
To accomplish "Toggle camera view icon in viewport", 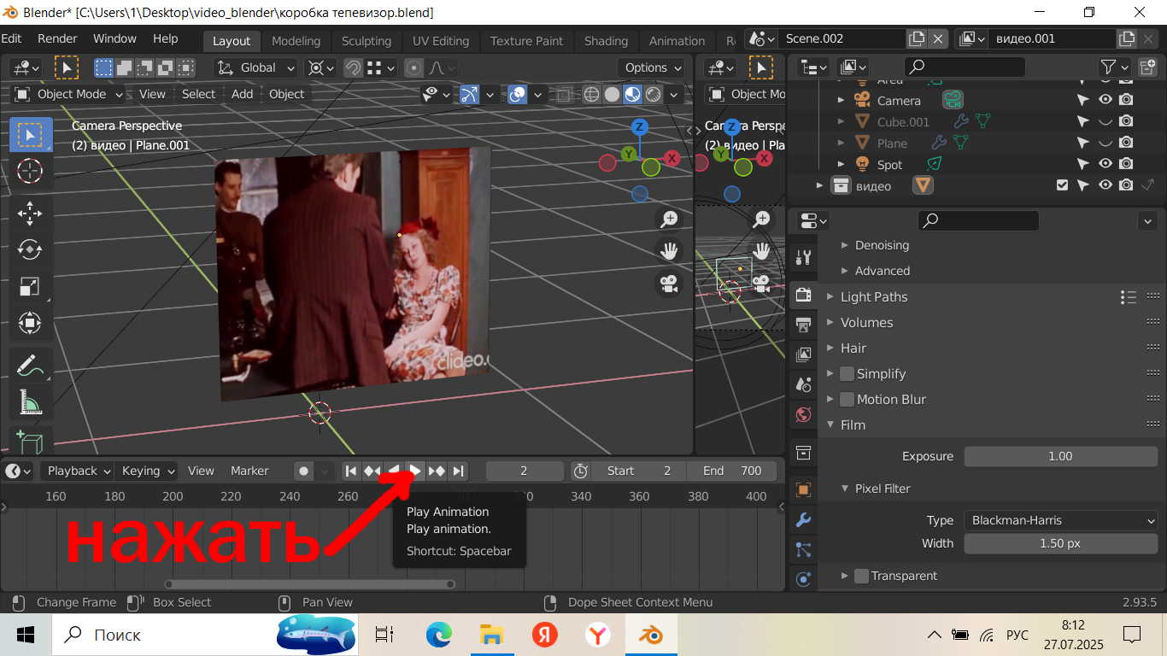I will pos(669,283).
